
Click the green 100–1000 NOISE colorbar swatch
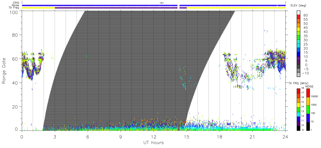[308, 109]
